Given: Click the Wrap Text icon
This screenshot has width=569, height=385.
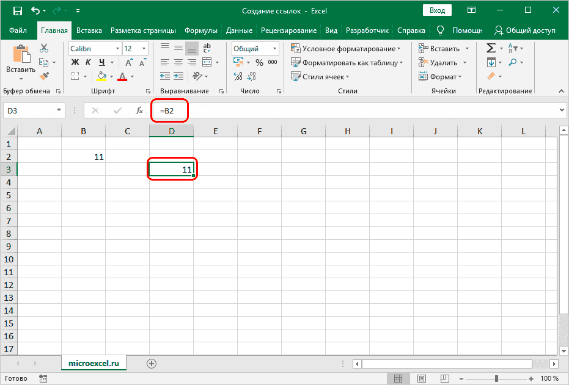Looking at the screenshot, I should click(207, 48).
